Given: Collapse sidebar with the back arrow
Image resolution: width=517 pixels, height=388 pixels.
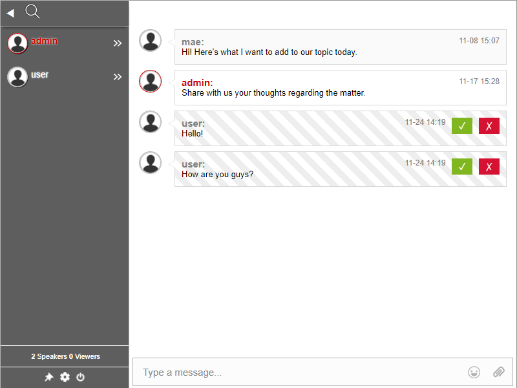Looking at the screenshot, I should click(x=10, y=13).
